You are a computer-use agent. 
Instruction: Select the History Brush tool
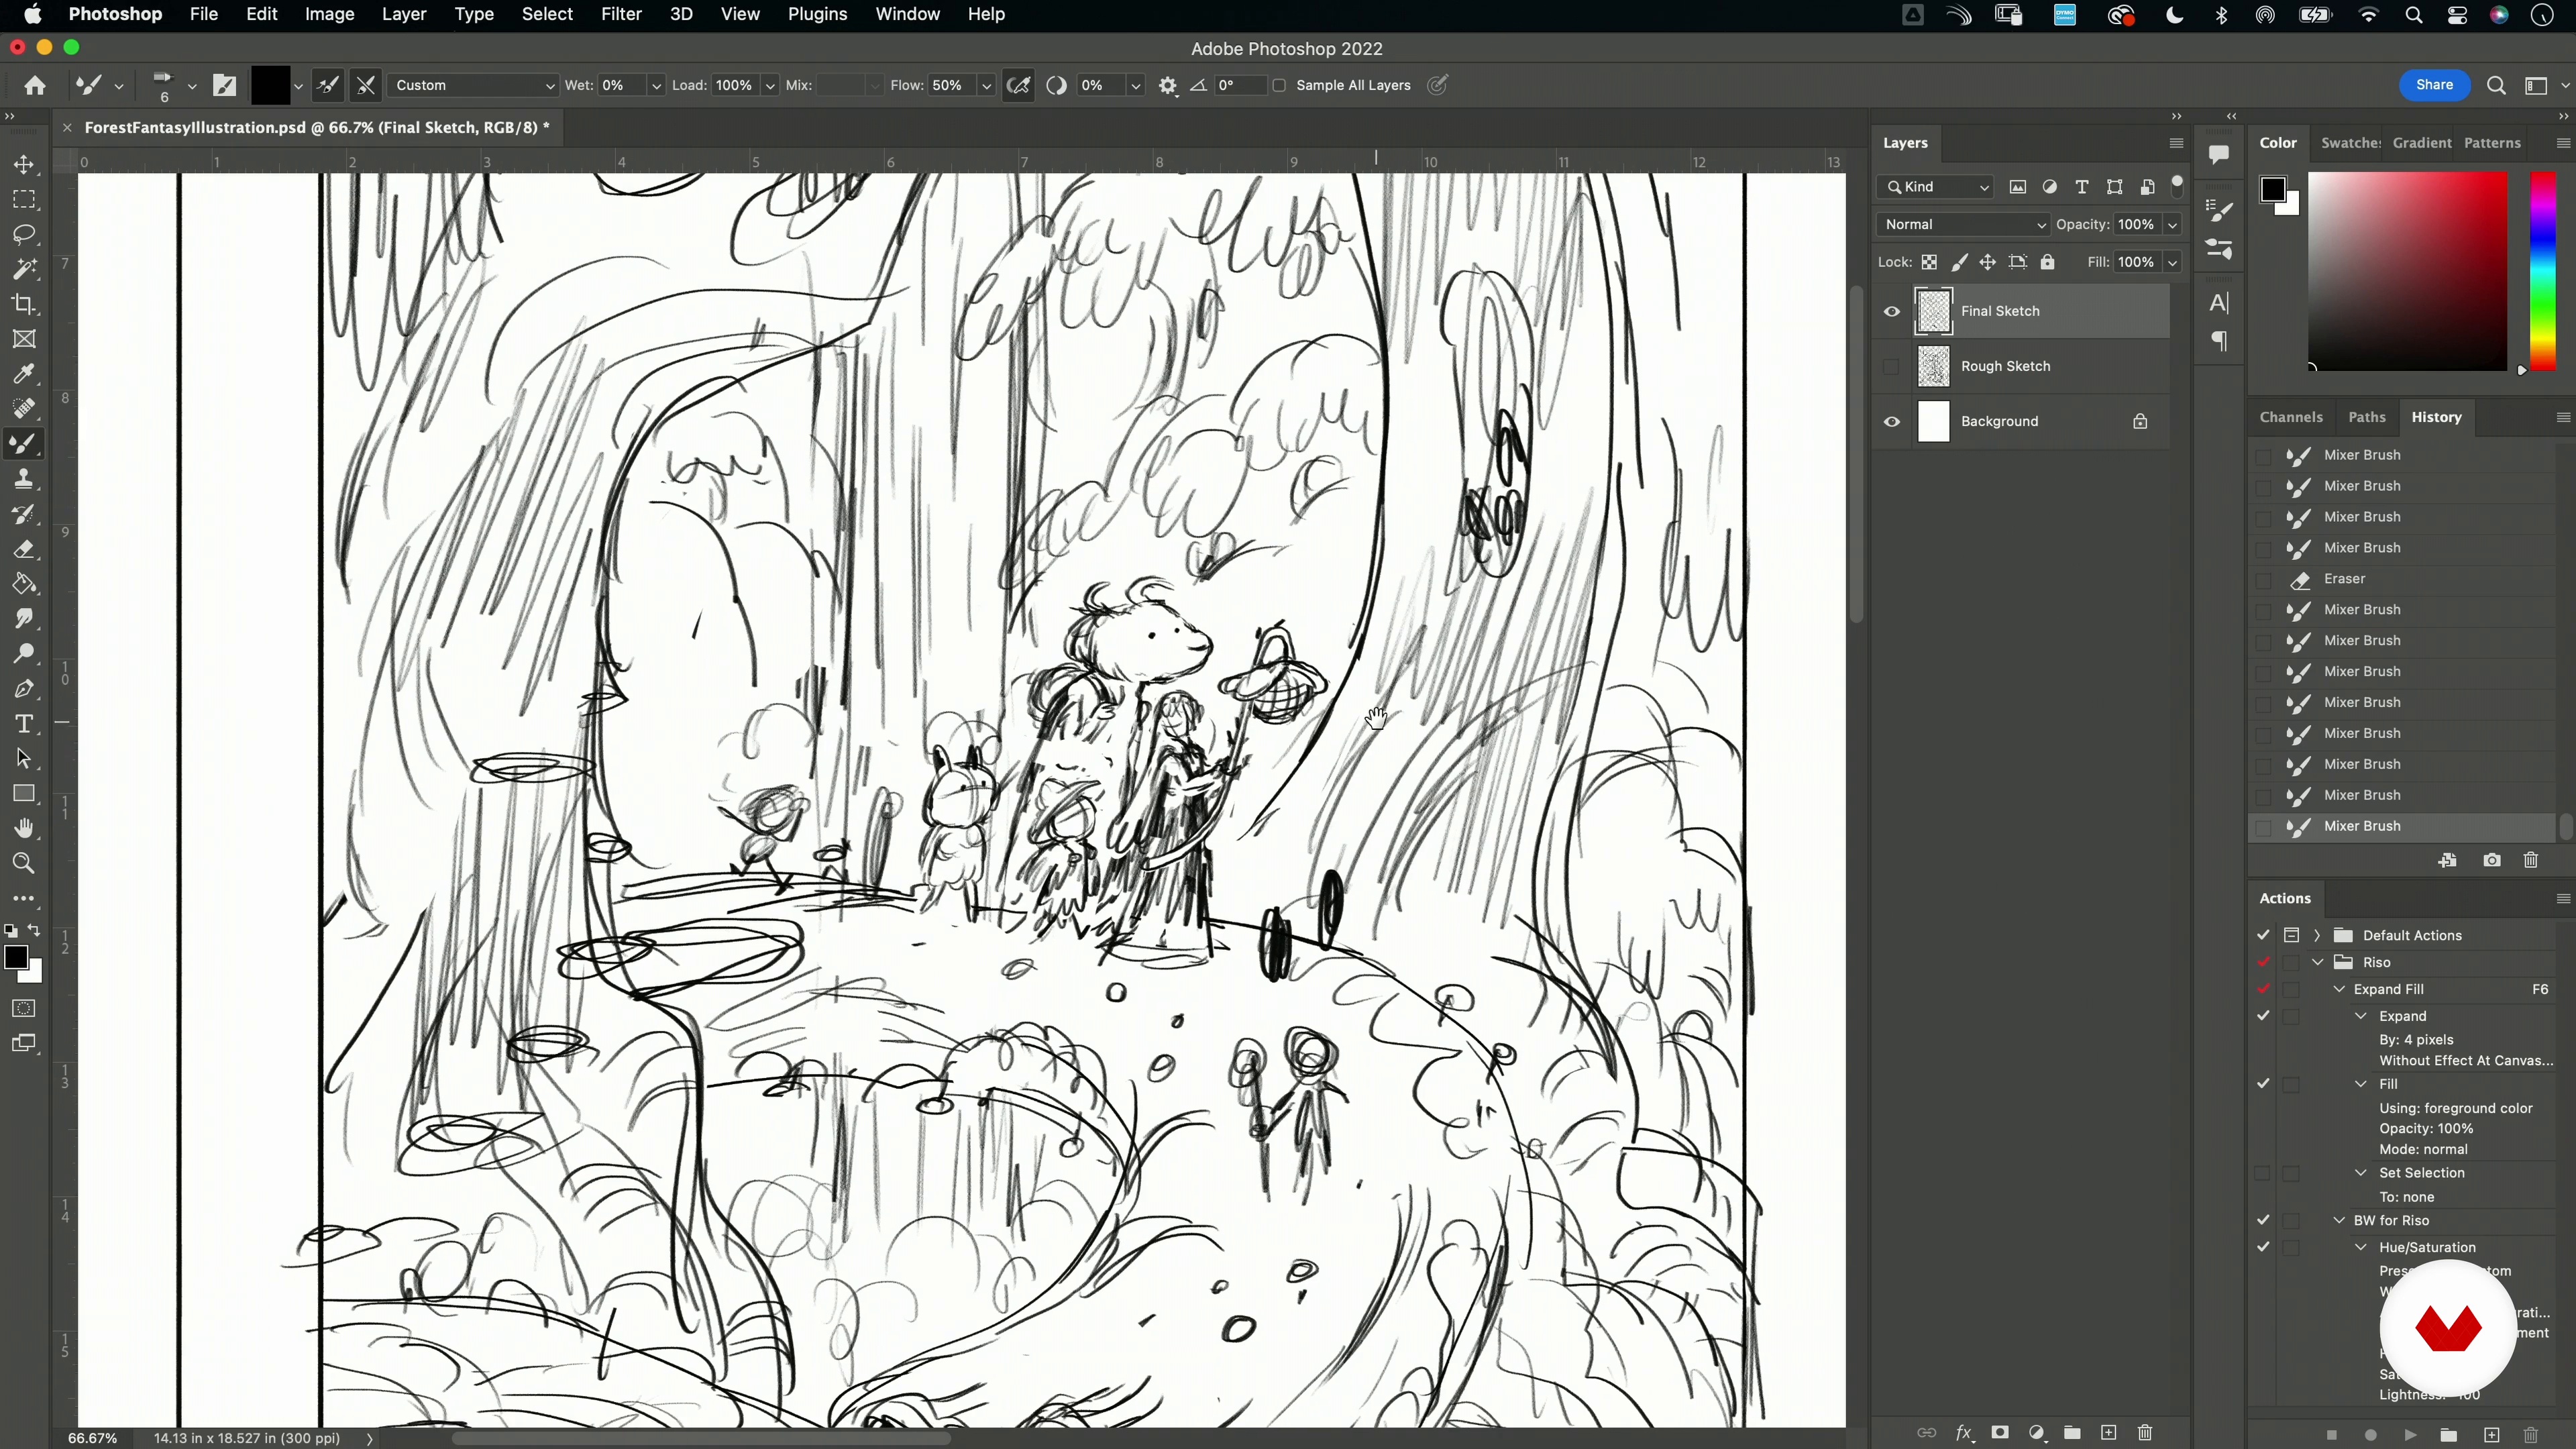(x=24, y=514)
